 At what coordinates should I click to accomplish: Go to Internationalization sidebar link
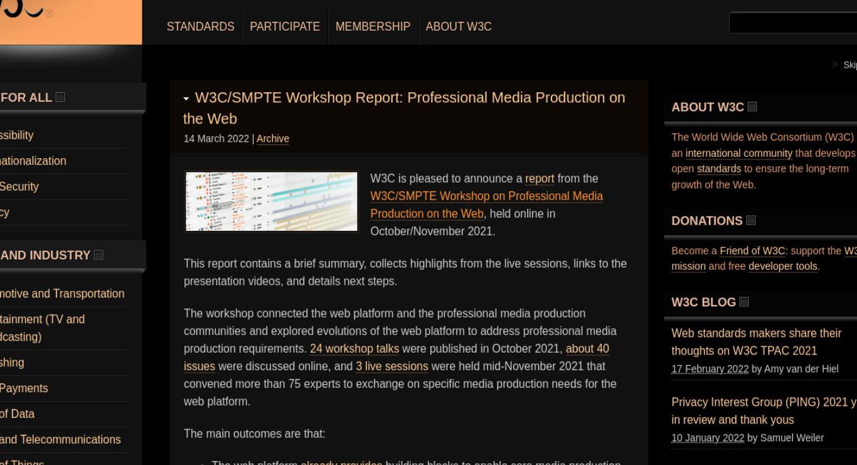pyautogui.click(x=33, y=161)
